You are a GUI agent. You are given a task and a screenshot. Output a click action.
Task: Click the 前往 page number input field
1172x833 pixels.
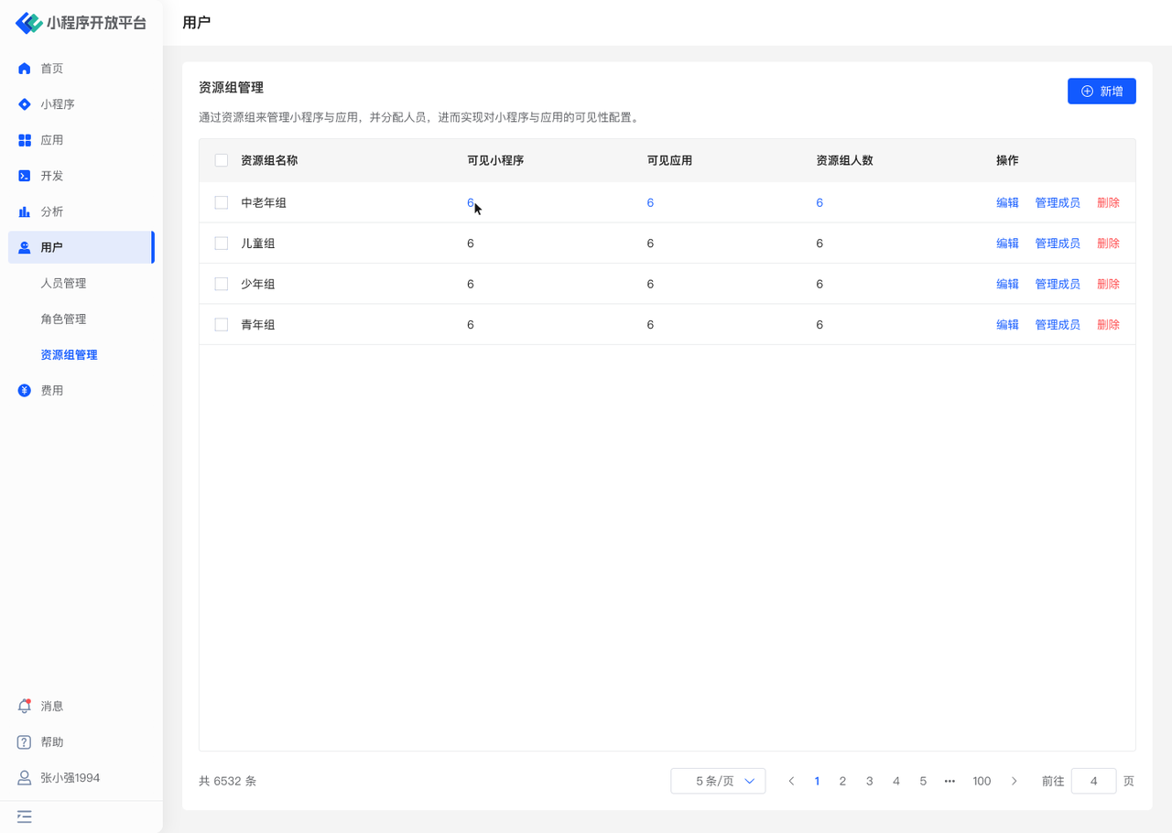coord(1093,781)
